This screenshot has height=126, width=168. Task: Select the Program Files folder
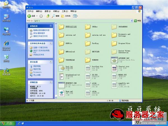click(x=121, y=43)
